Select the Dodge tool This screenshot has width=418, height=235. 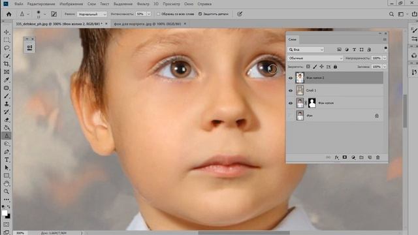click(x=7, y=144)
